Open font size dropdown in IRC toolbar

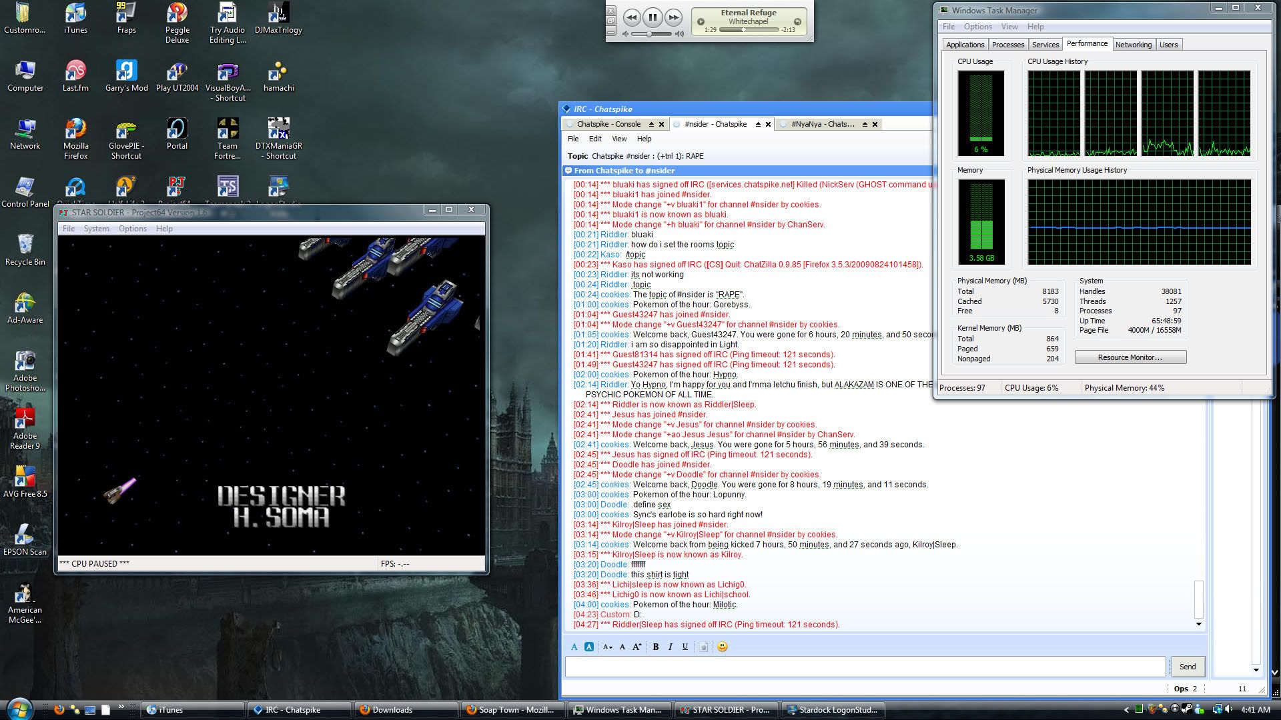pos(607,647)
